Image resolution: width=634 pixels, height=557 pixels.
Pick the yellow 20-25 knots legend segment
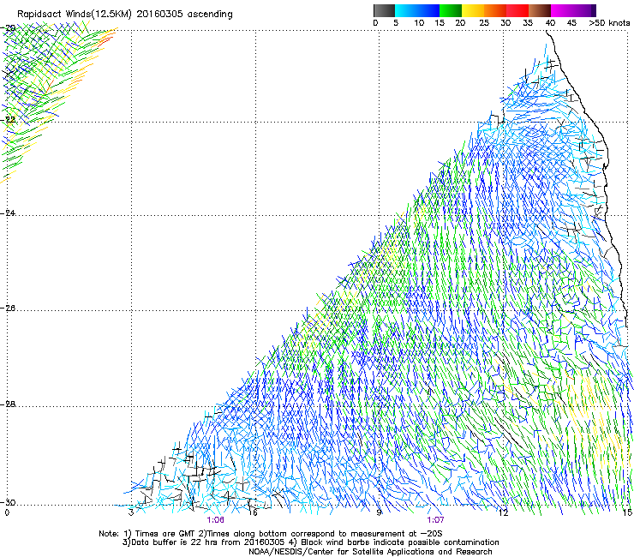click(x=473, y=10)
